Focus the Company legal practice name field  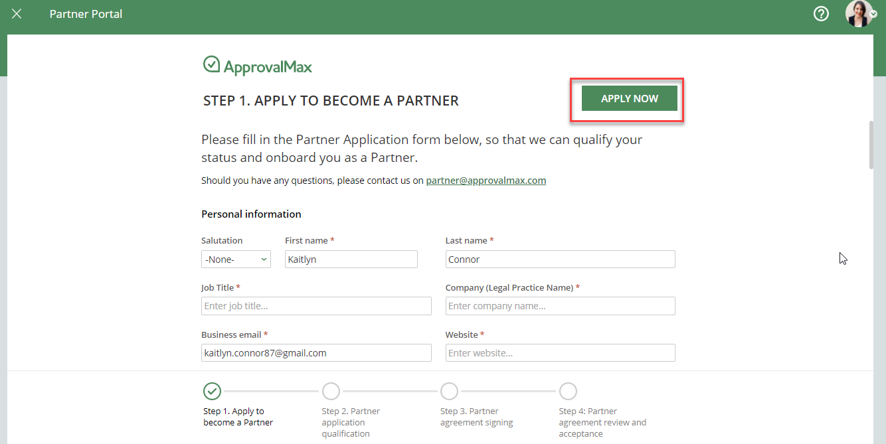point(561,306)
